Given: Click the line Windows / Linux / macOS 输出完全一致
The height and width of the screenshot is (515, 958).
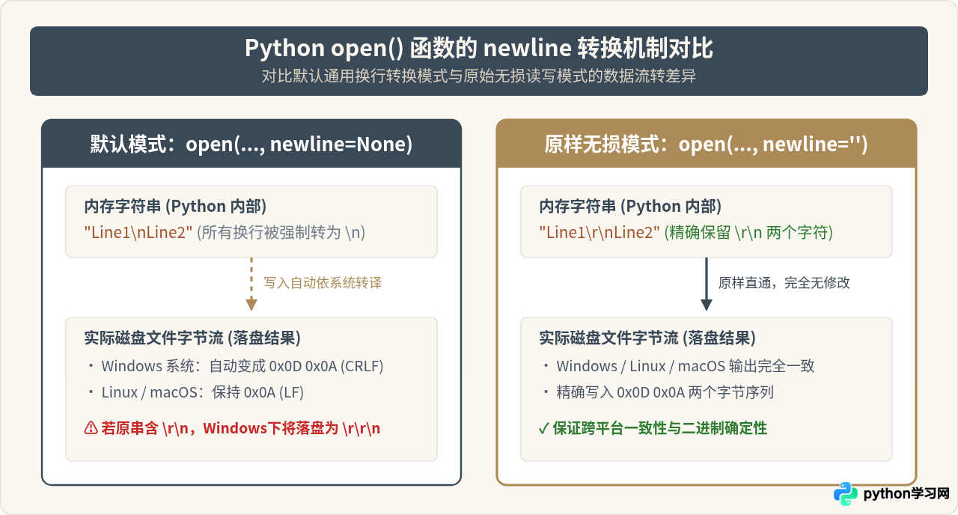Looking at the screenshot, I should tap(686, 366).
